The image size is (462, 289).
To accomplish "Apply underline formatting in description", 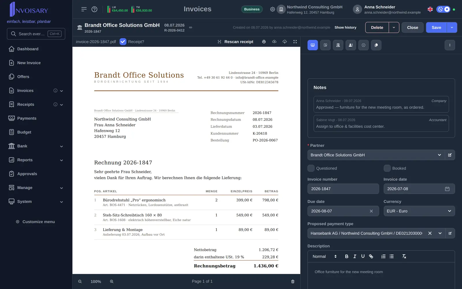I will coord(363,256).
